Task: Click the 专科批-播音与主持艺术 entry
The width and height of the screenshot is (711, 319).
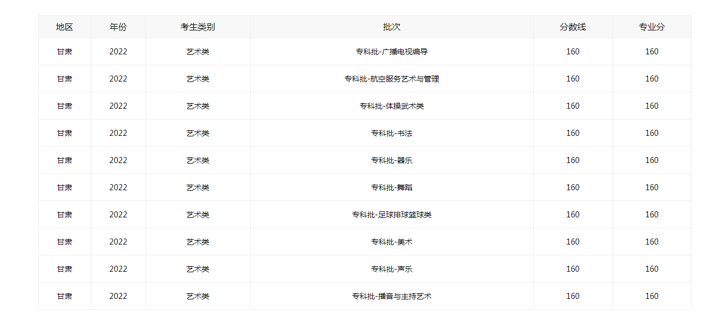Action: pyautogui.click(x=392, y=296)
